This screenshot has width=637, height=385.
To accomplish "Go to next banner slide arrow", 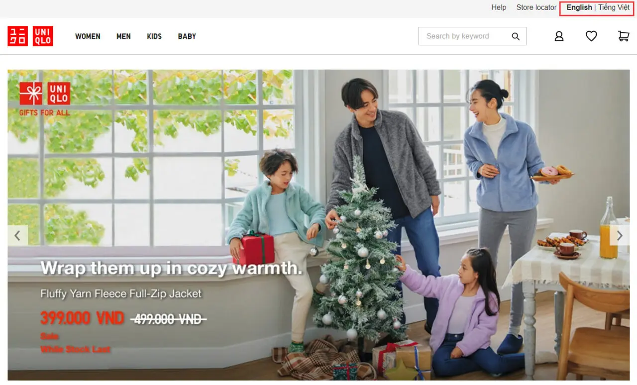I will tap(620, 235).
